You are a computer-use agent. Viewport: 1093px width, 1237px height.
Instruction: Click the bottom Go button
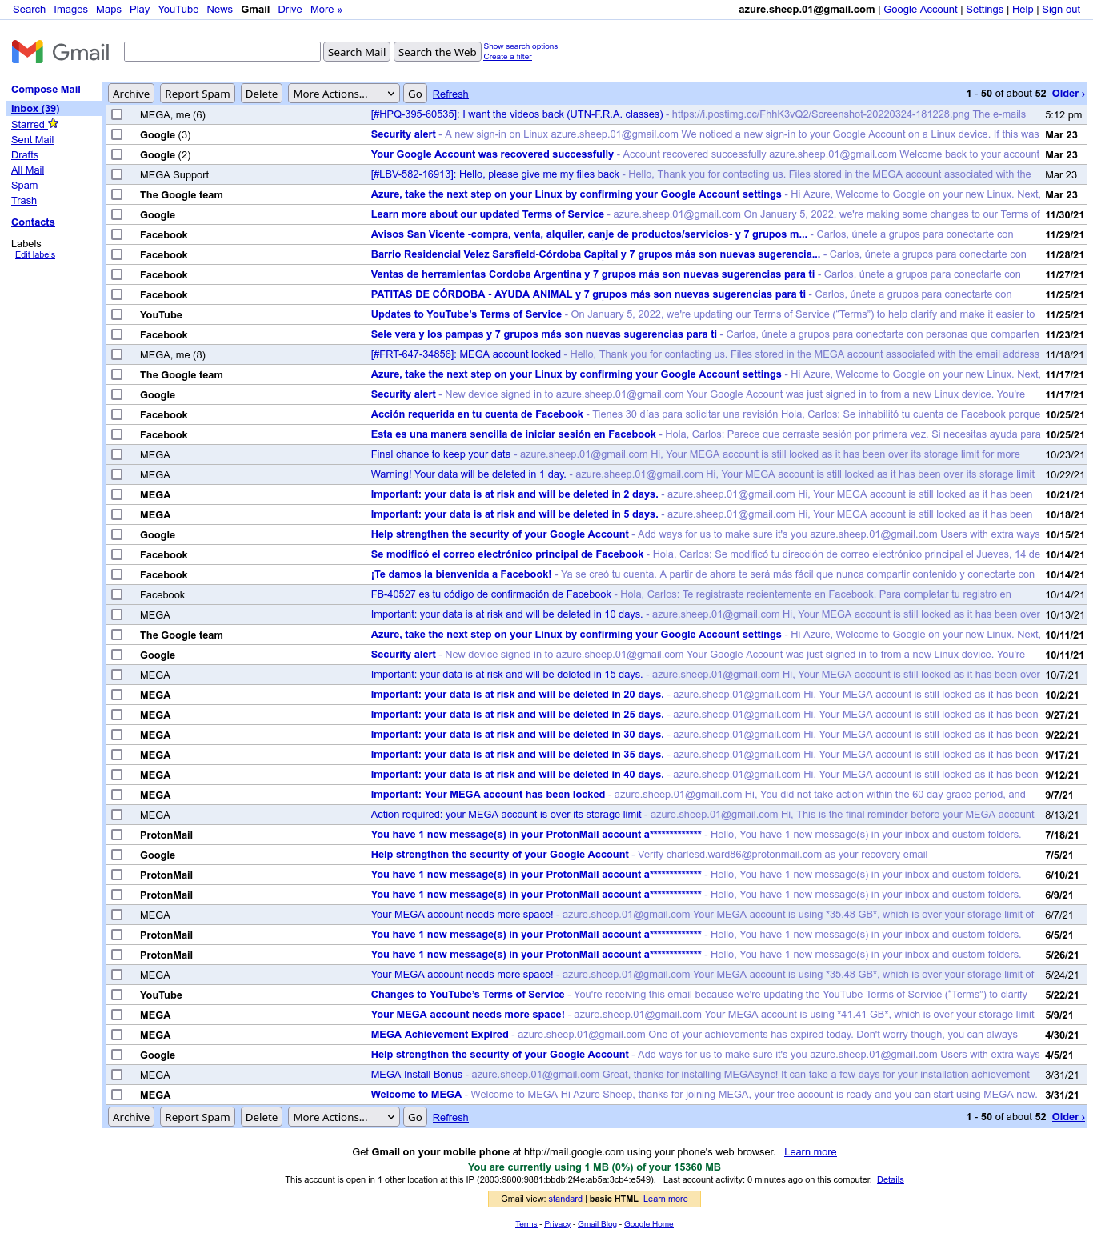(x=415, y=1117)
